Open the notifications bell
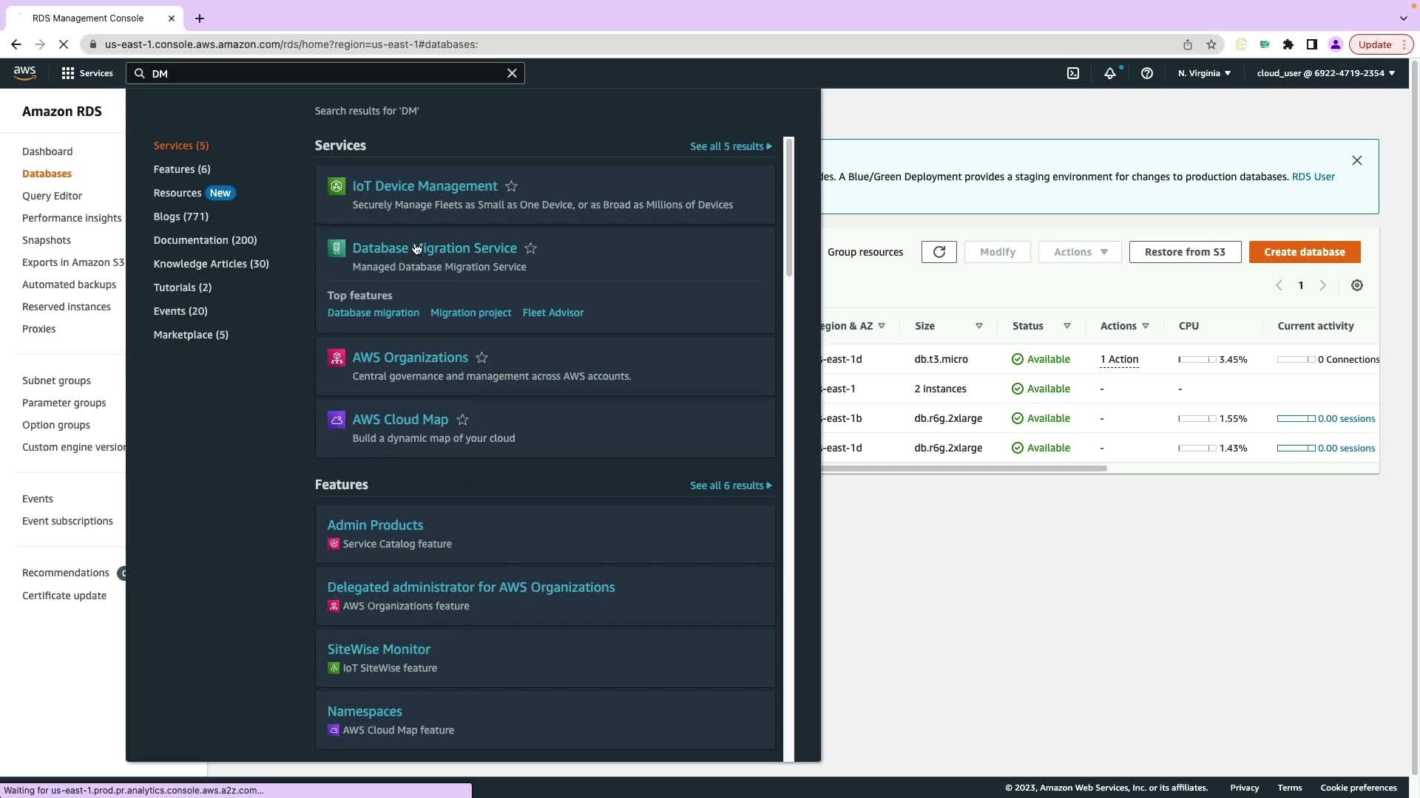The height and width of the screenshot is (798, 1420). point(1110,73)
